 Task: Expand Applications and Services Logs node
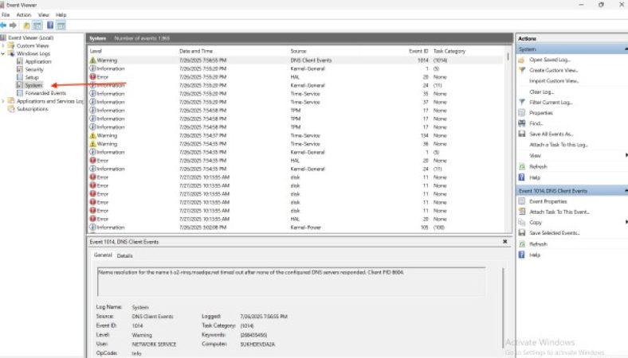pos(3,101)
